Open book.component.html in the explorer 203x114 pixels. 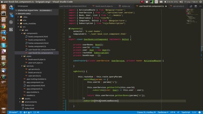click(38, 37)
